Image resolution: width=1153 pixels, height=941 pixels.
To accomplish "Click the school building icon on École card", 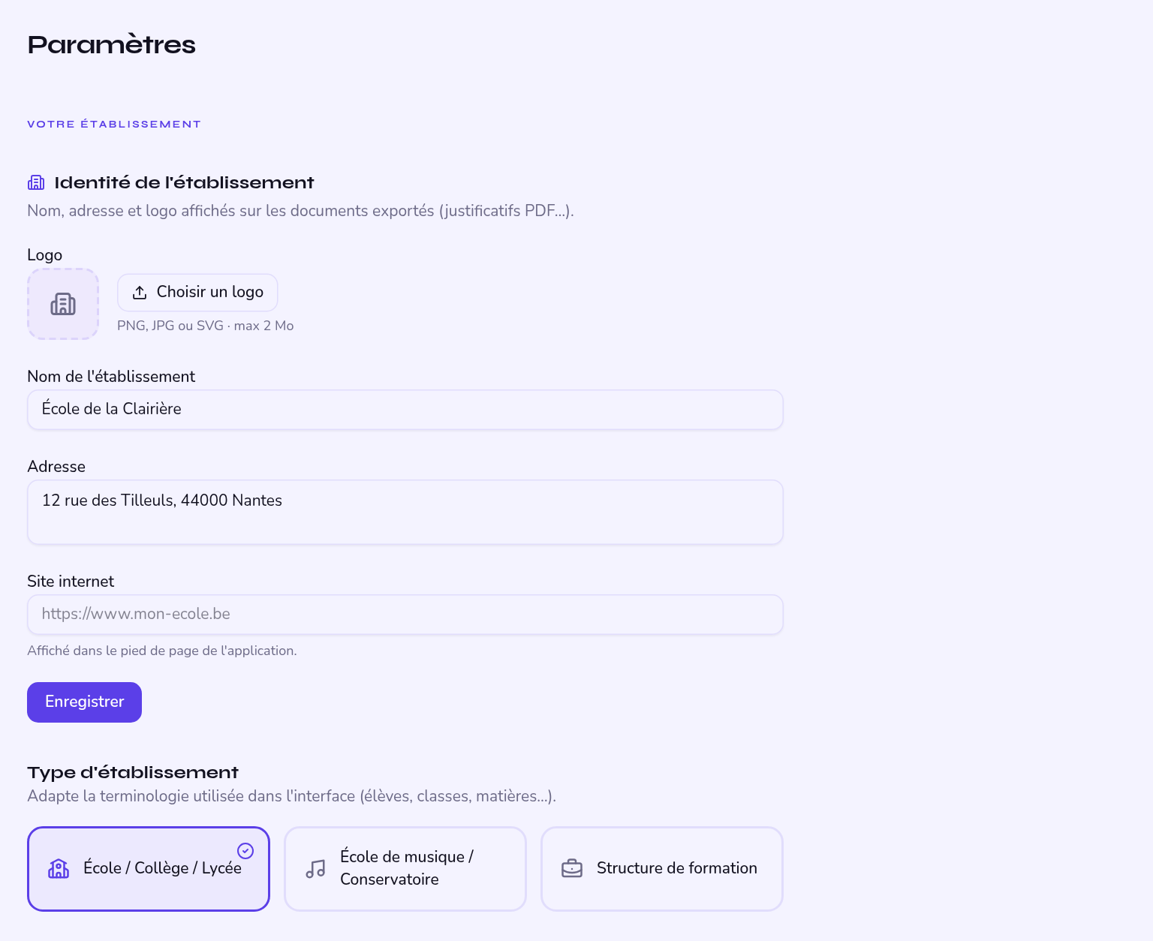I will [x=59, y=868].
